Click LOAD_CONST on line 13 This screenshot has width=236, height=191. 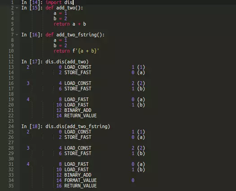78,67
